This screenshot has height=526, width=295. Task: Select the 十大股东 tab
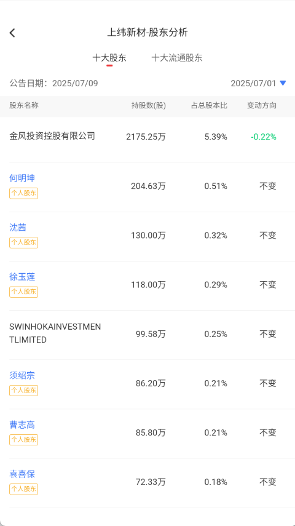click(109, 58)
